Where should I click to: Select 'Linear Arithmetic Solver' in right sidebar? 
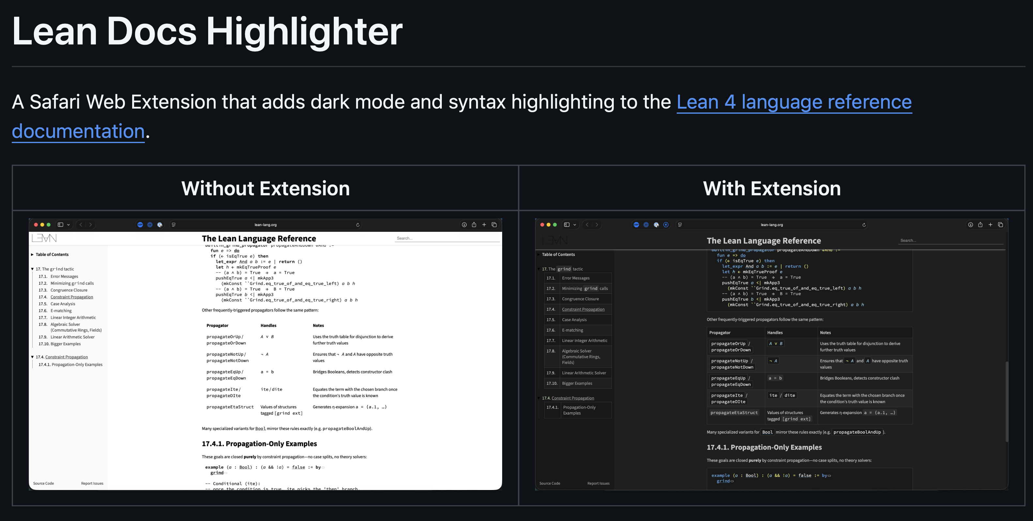coord(584,373)
